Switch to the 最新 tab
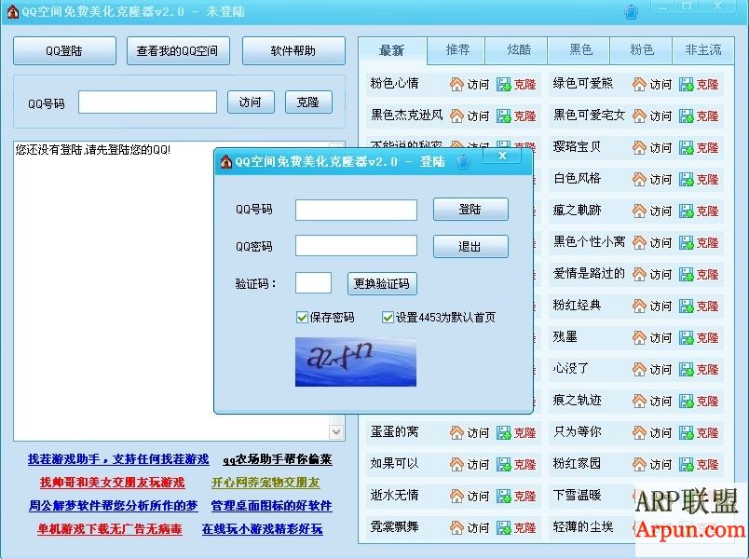Image resolution: width=749 pixels, height=559 pixels. 392,50
